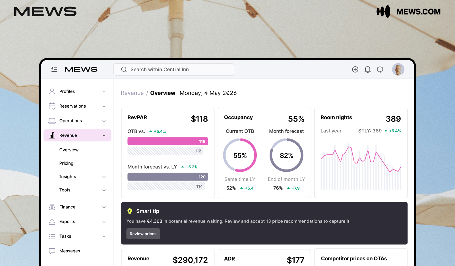The width and height of the screenshot is (455, 266).
Task: Click the MEWS logo in app header
Action: 81,69
